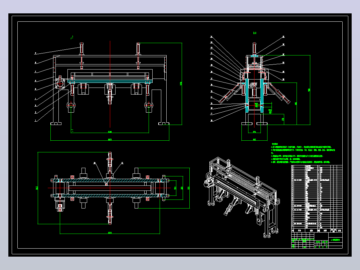Select the overall height dimension beside front view
The width and height of the screenshot is (360, 270).
click(x=181, y=84)
